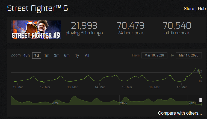
Task: Click the 2025 marker in the navigator
Action: [123, 103]
